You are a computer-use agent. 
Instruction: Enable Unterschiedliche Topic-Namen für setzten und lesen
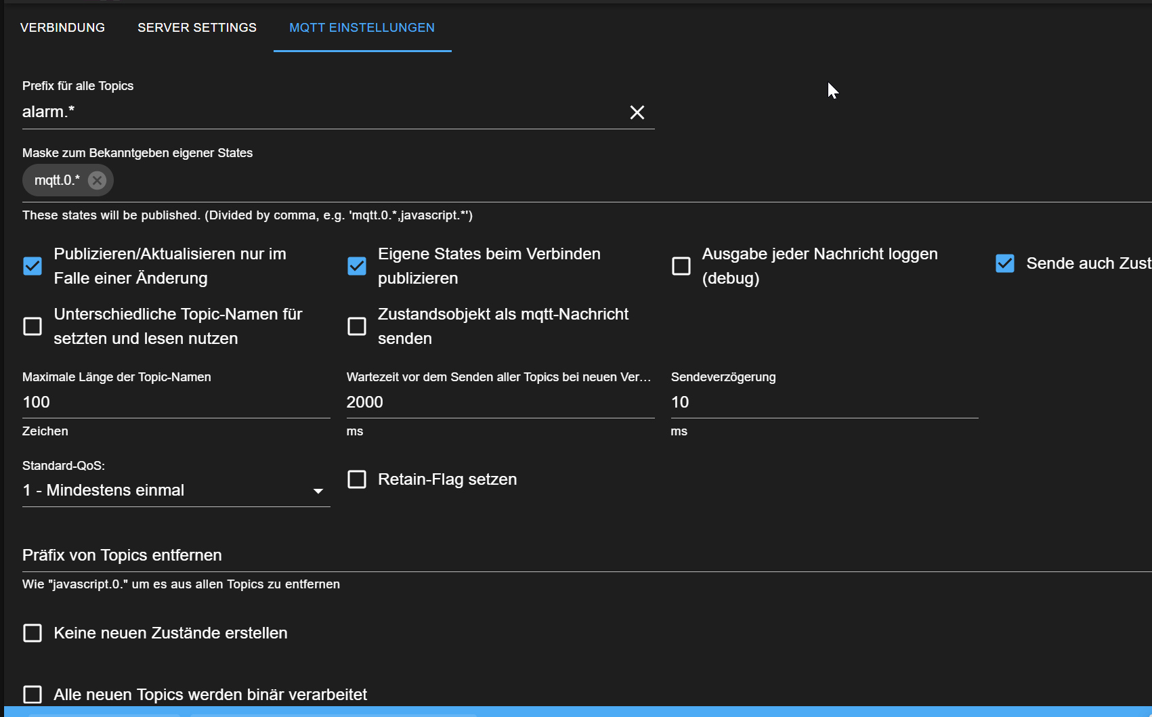click(x=33, y=326)
